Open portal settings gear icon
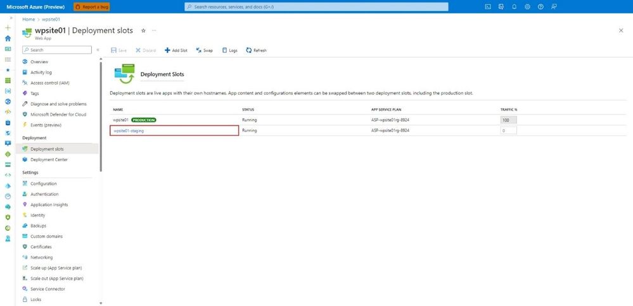 tap(528, 7)
